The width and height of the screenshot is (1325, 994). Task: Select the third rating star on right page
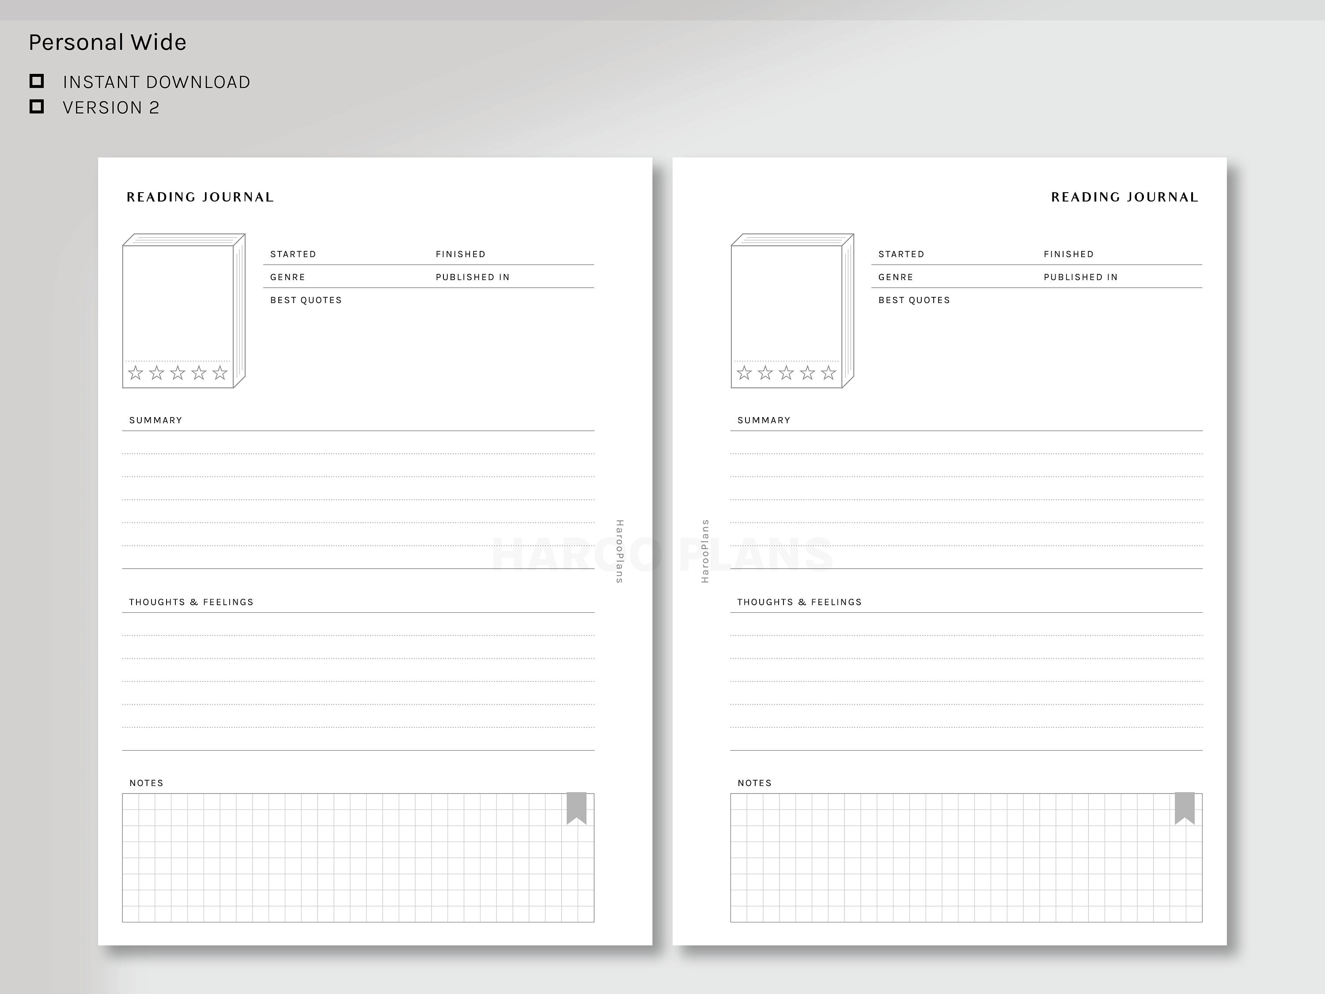coord(787,373)
